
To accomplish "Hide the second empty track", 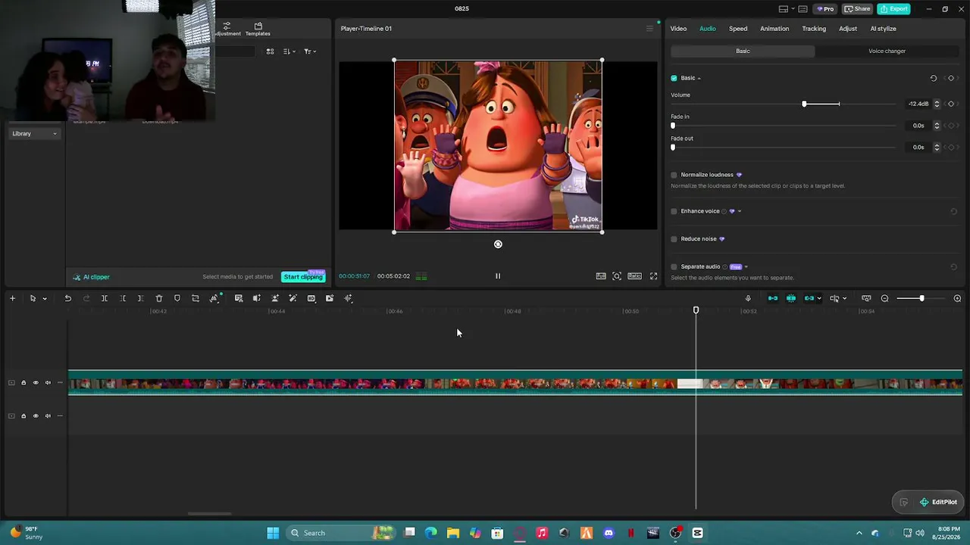I will [x=35, y=416].
